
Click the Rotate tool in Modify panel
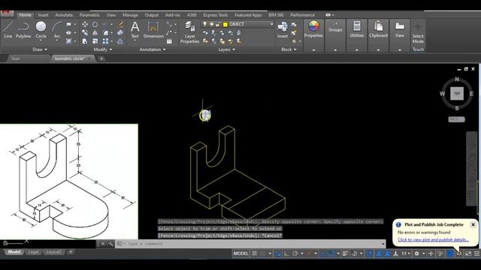coord(95,24)
